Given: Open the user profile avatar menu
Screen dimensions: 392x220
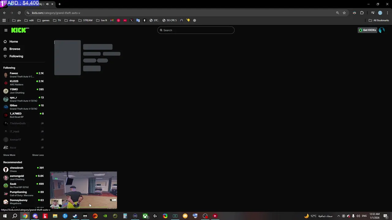Looking at the screenshot, I should point(382,30).
